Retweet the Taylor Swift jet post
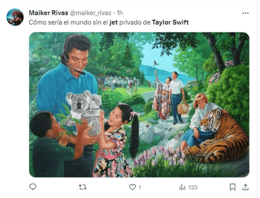The width and height of the screenshot is (260, 198). [83, 187]
